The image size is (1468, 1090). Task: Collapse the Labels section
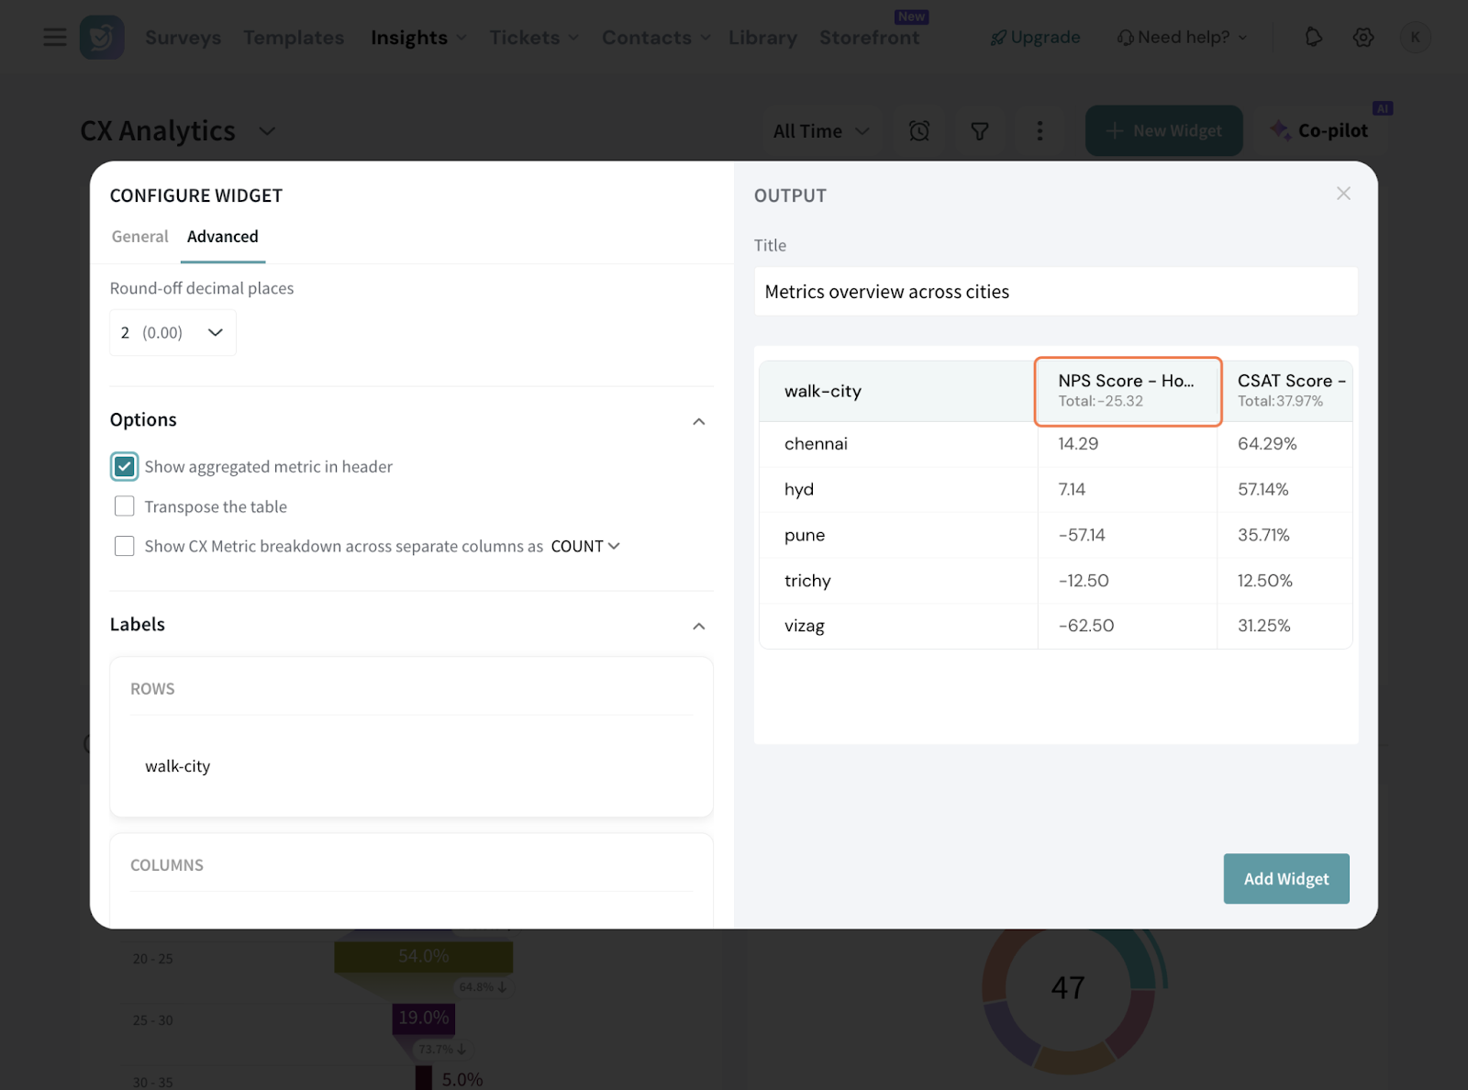click(x=698, y=626)
